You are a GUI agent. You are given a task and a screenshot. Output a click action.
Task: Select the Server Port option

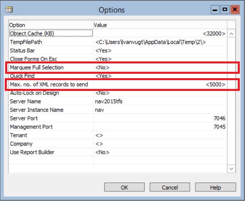(51, 118)
